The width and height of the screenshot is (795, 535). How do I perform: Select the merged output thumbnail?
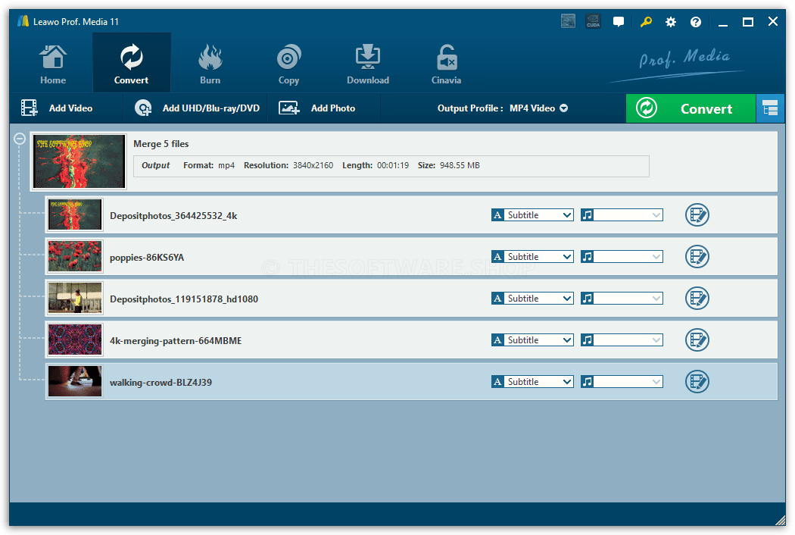[x=79, y=161]
